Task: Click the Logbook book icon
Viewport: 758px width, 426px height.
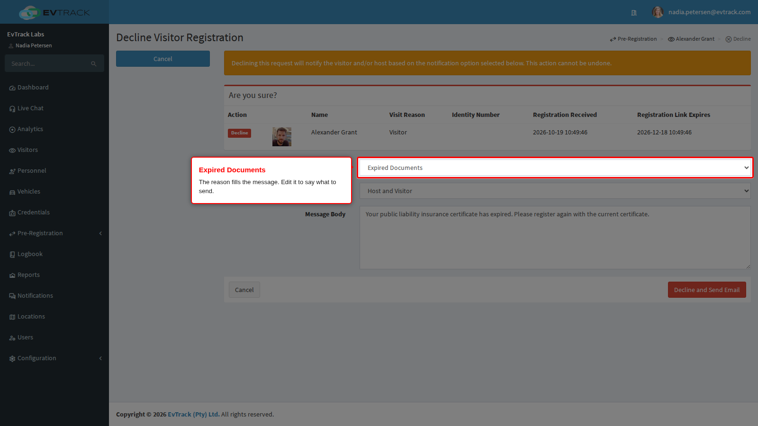Action: tap(12, 255)
